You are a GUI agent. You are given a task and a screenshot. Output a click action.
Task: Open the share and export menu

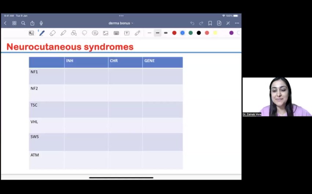point(32,23)
